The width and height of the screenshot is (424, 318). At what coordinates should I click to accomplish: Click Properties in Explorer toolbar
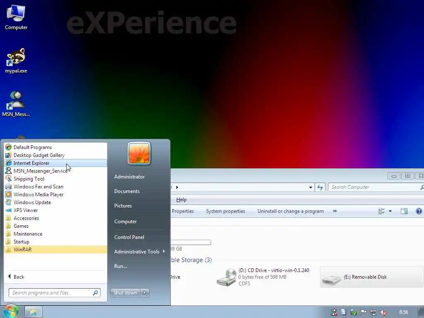click(183, 211)
